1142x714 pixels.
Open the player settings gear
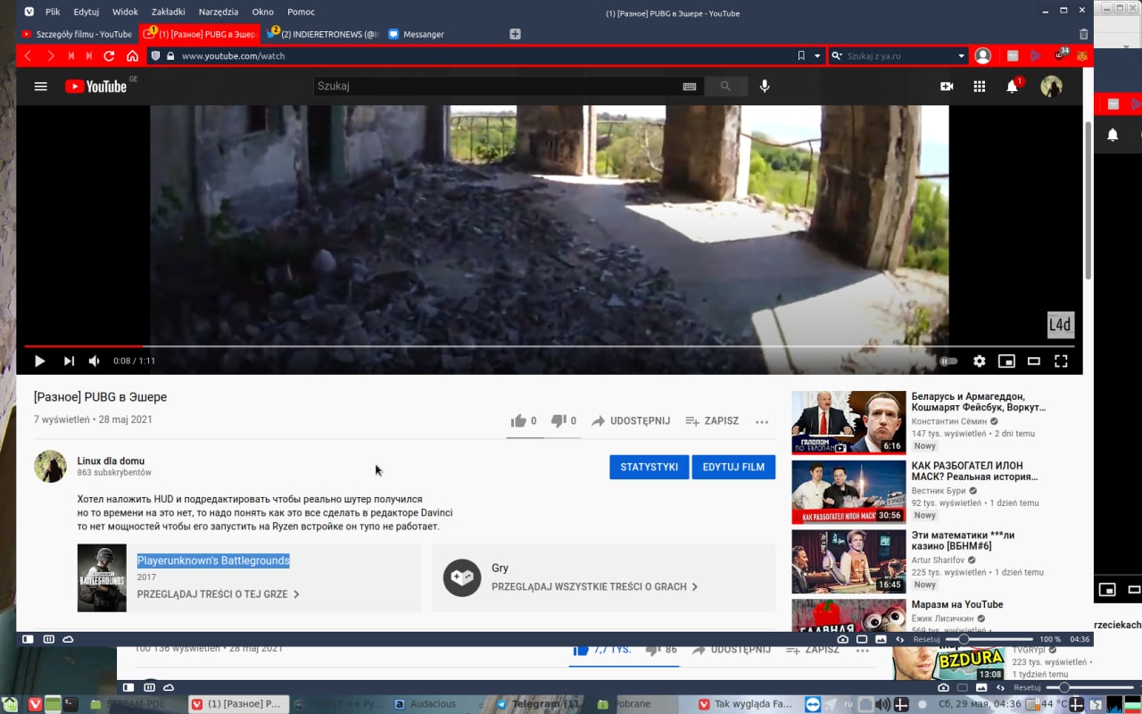(980, 361)
